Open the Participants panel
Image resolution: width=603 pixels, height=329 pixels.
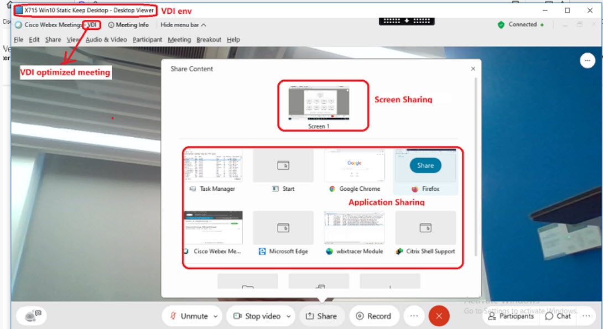coord(511,316)
